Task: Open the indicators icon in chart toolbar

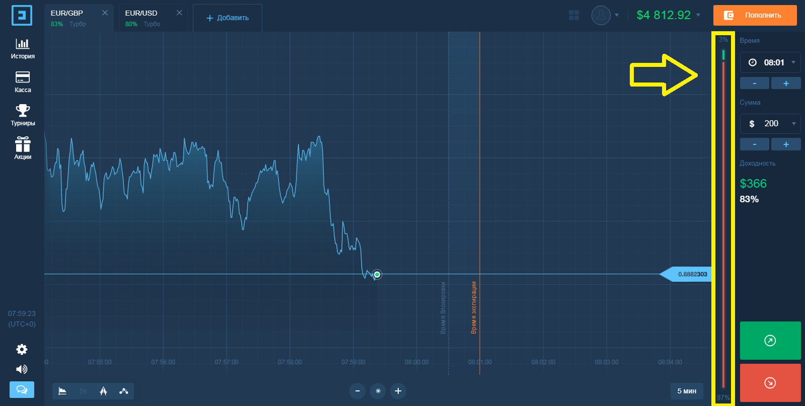Action: click(123, 391)
